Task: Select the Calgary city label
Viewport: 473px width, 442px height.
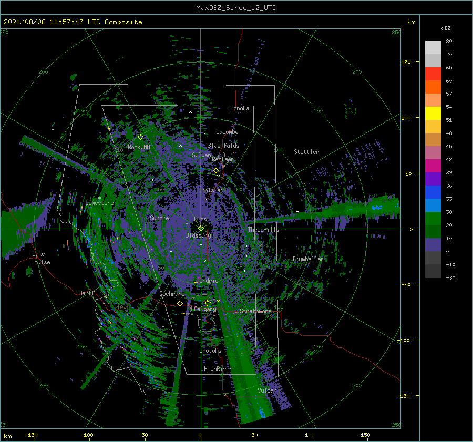Action: [205, 309]
